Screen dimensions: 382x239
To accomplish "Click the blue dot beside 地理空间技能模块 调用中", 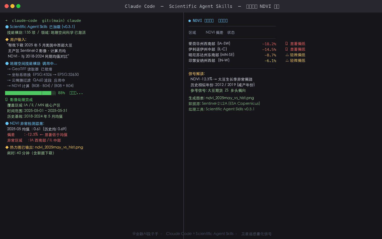I will coord(7,64).
